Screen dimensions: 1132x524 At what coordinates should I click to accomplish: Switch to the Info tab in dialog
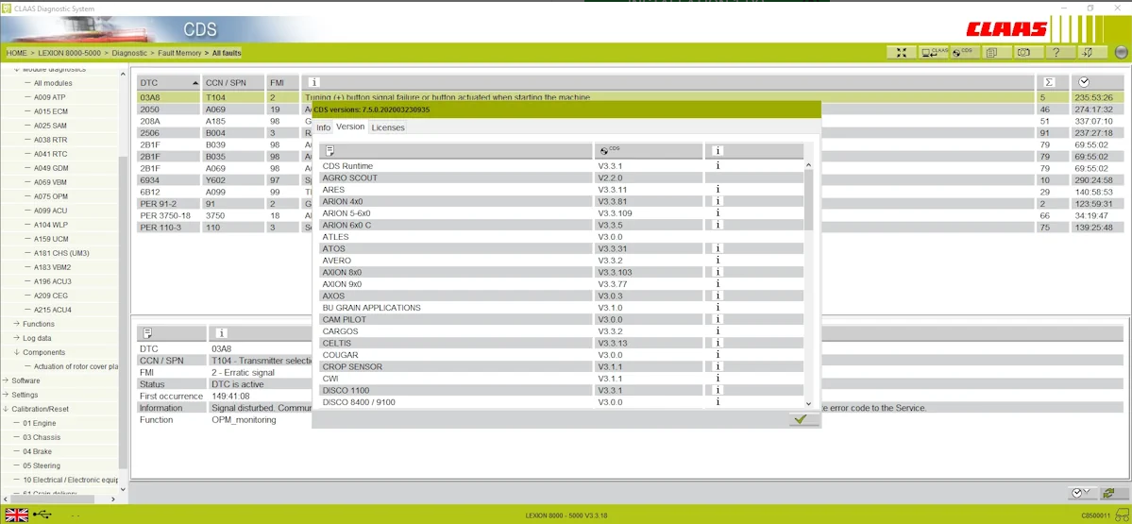[323, 127]
